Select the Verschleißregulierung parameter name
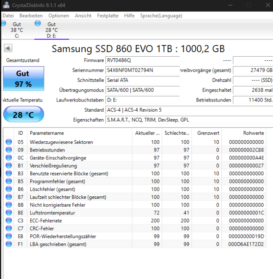 click(53, 166)
